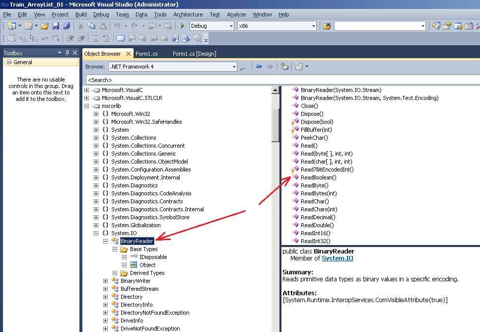Close the Toolbox panel
This screenshot has height=332, width=480.
coord(75,53)
